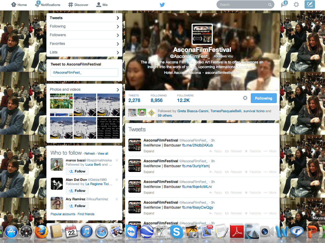Click the Find friends link
Viewport: 325px width, 243px height.
pos(86,214)
